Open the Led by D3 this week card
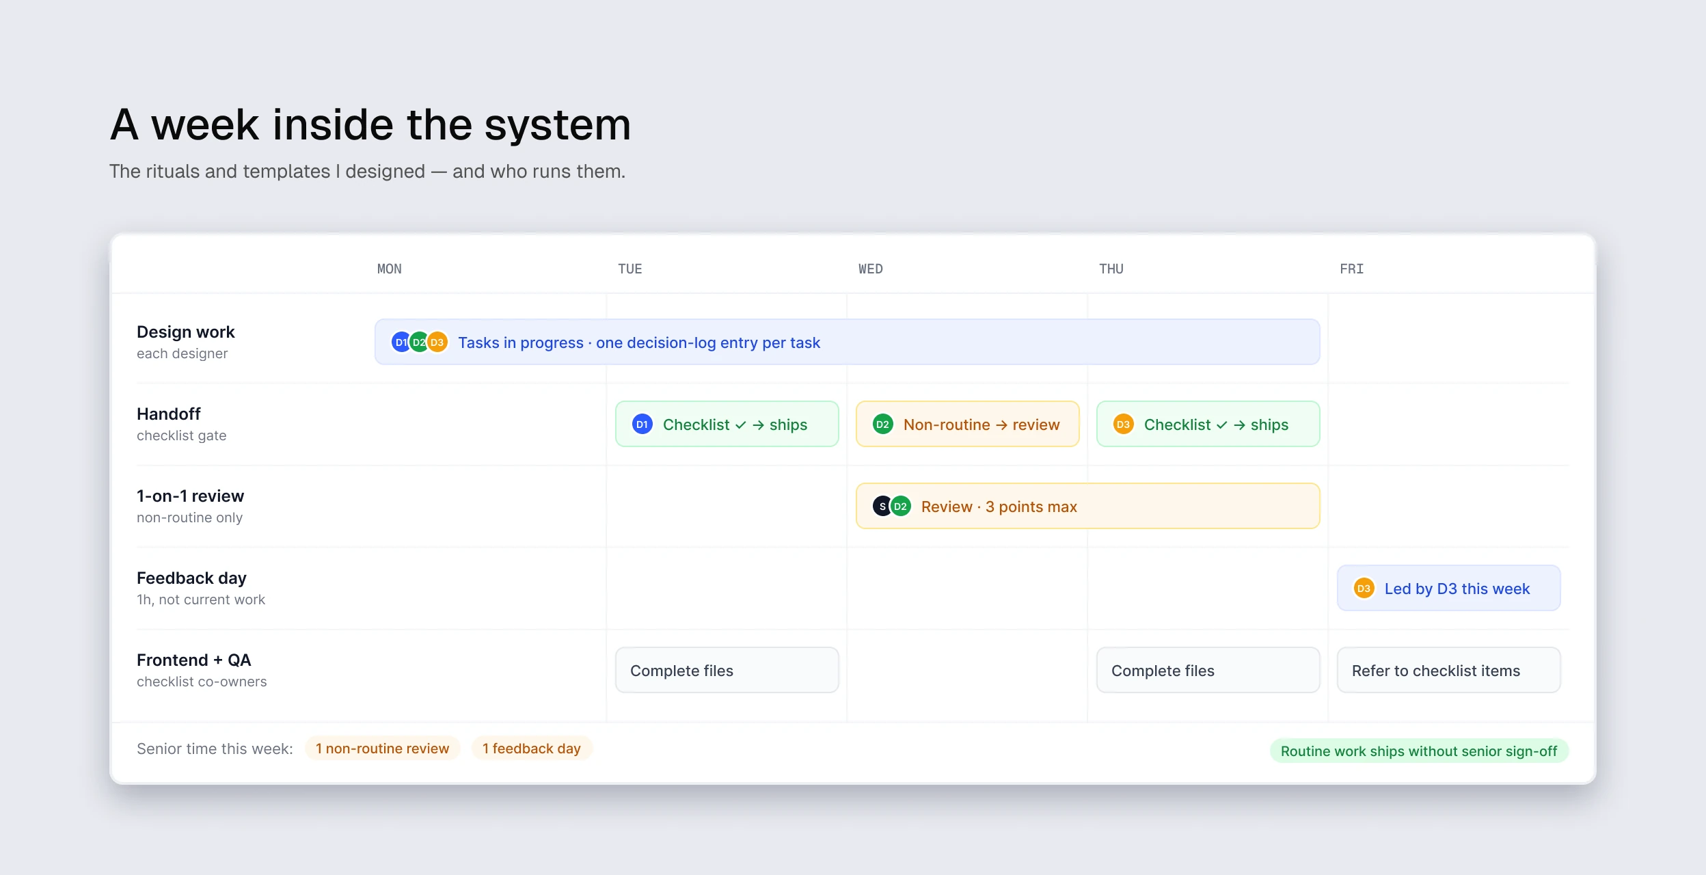This screenshot has width=1706, height=875. click(x=1448, y=588)
